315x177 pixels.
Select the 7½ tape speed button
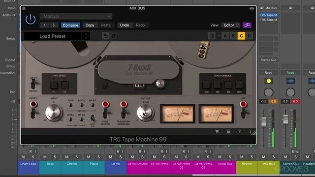54,85
